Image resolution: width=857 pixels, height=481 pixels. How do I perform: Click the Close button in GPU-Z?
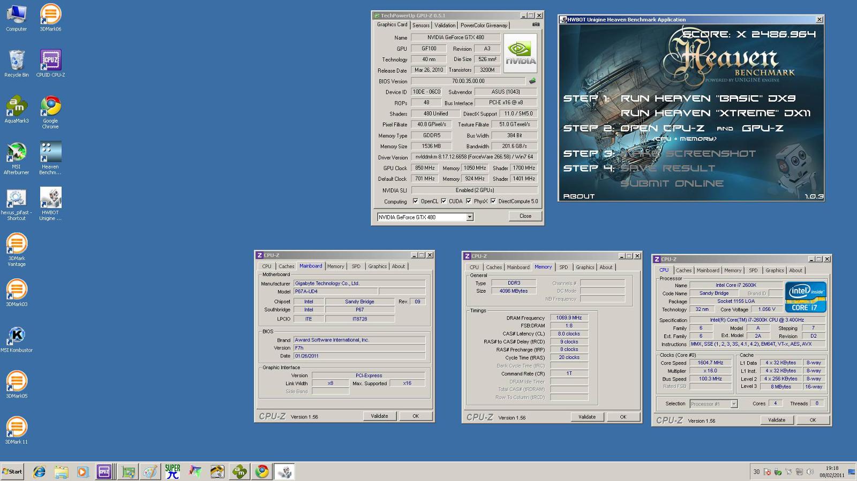525,216
